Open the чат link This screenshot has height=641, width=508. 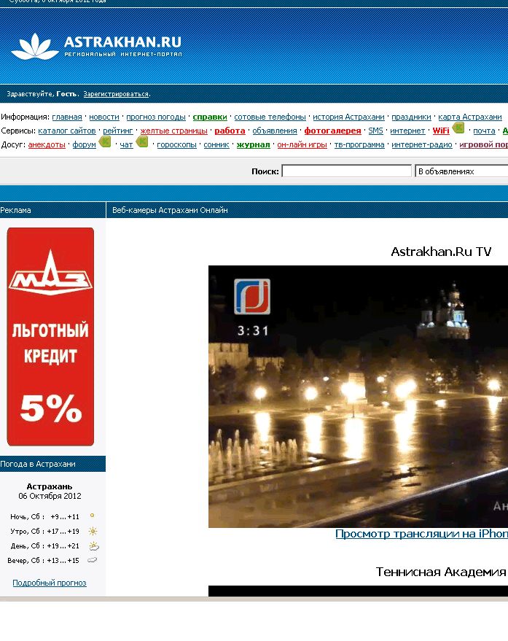[126, 144]
